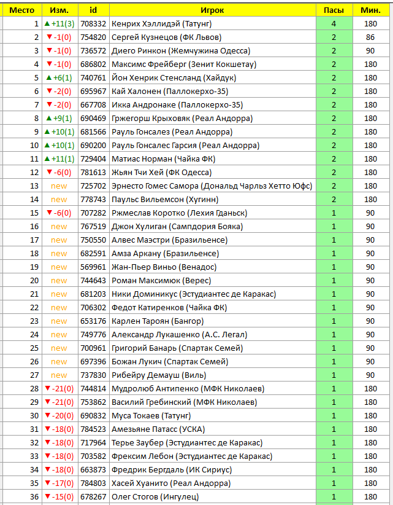Click player Муса Токаев (Татунг)
Screen dimensions: 393x505
(x=151, y=416)
